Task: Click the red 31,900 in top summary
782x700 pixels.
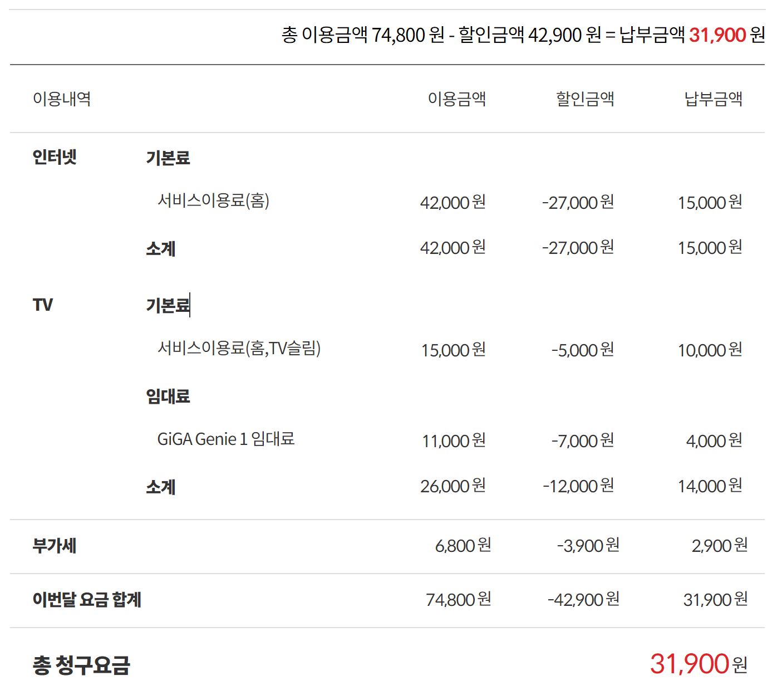Action: point(717,35)
